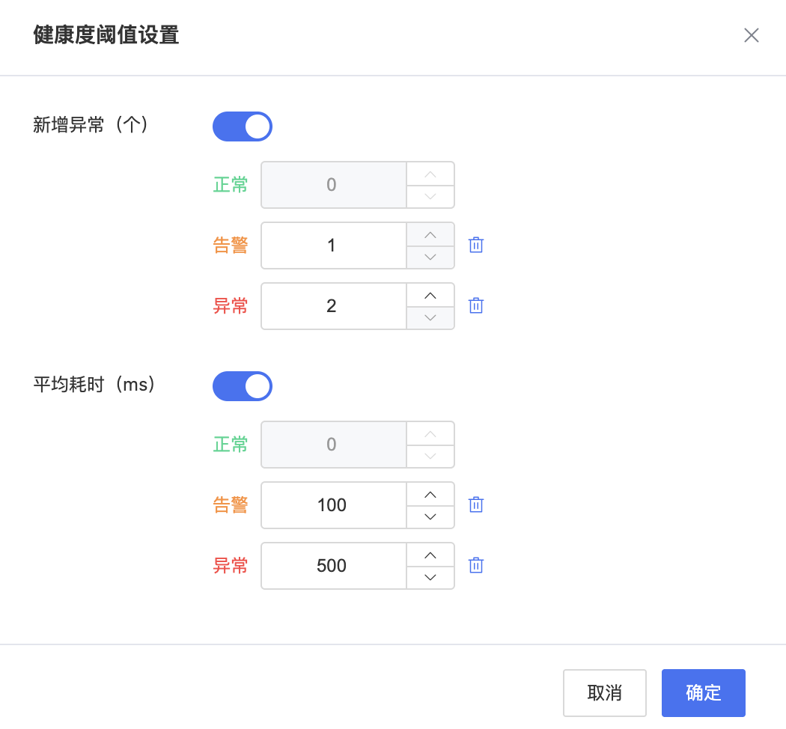This screenshot has width=786, height=729.
Task: Toggle off the 新增异常（个）switch
Action: tap(243, 126)
